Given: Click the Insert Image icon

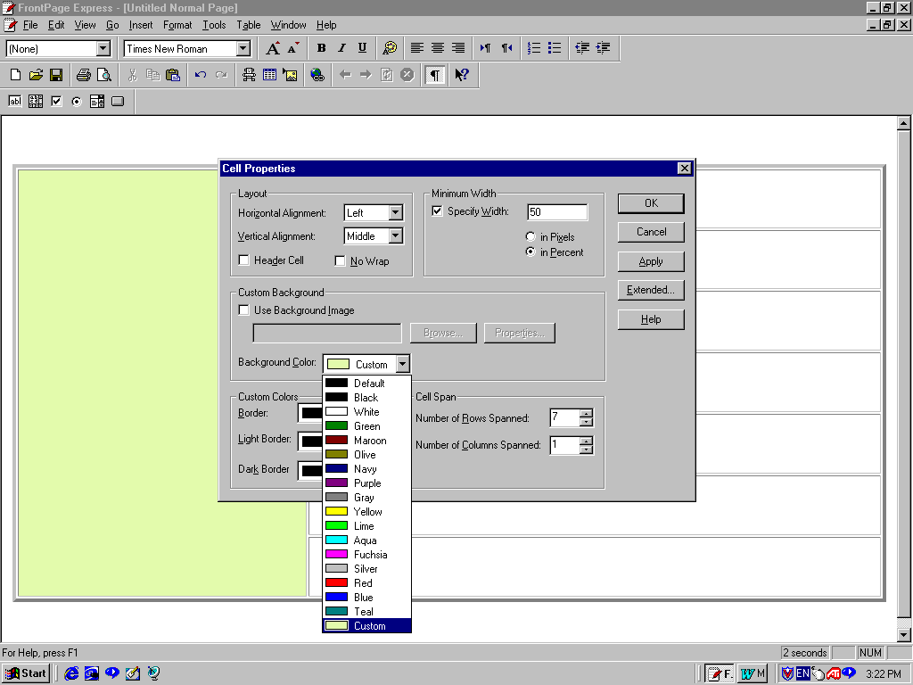Looking at the screenshot, I should coord(290,75).
